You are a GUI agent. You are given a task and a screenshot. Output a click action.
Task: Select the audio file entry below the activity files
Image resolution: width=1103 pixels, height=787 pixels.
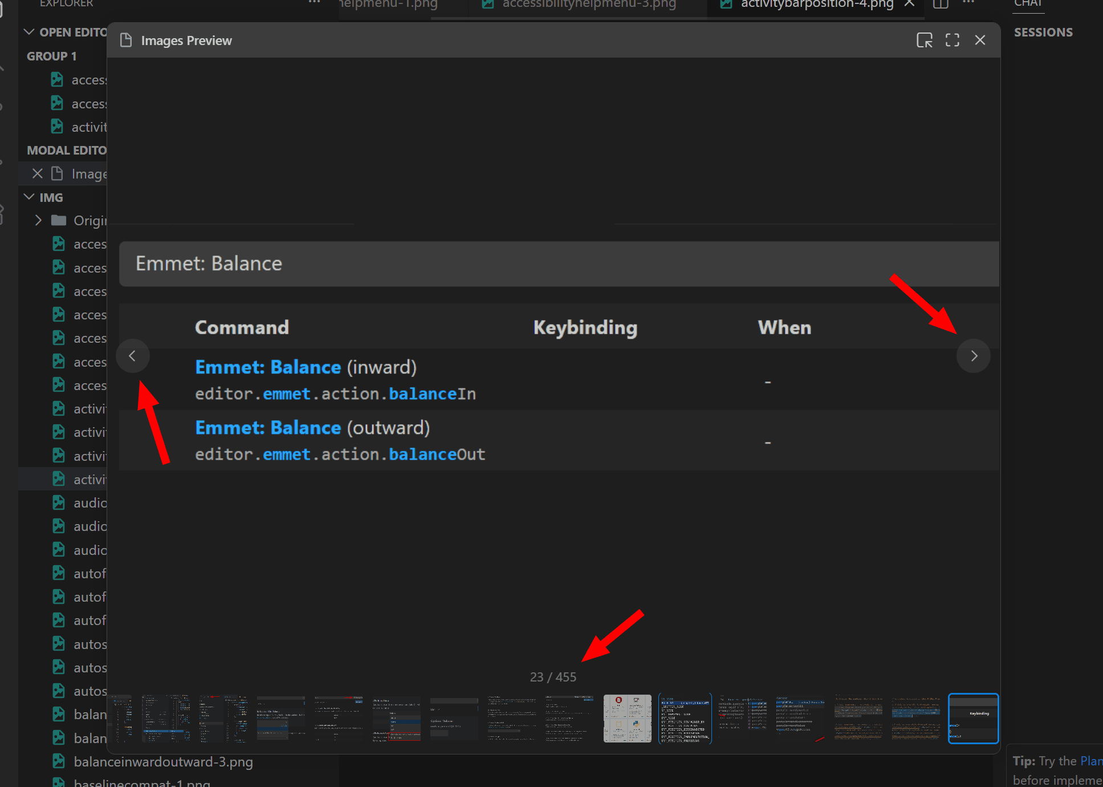88,502
